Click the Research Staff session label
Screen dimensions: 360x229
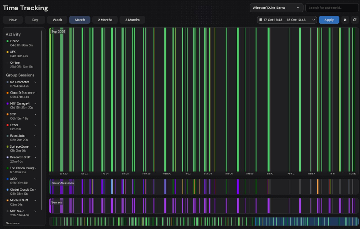point(20,157)
